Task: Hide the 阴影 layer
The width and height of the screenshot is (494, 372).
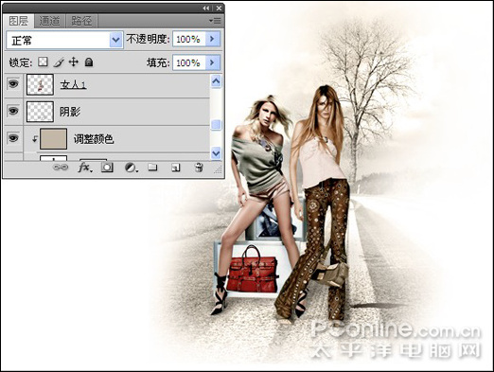Action: point(13,111)
